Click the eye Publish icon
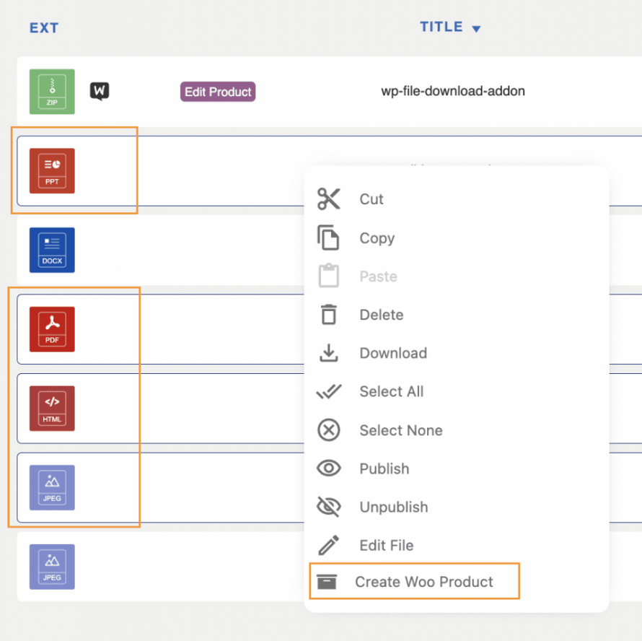 coord(329,468)
